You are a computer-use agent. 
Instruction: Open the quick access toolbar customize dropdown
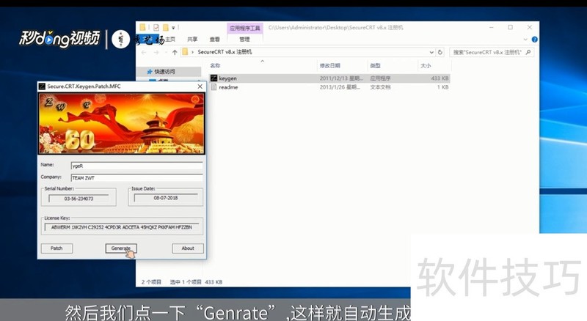173,28
